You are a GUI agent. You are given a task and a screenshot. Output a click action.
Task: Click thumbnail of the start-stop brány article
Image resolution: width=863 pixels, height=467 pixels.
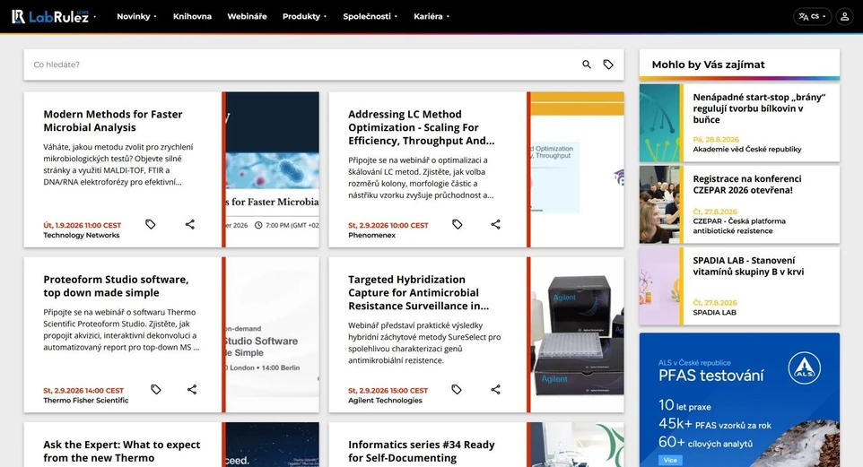(x=659, y=123)
